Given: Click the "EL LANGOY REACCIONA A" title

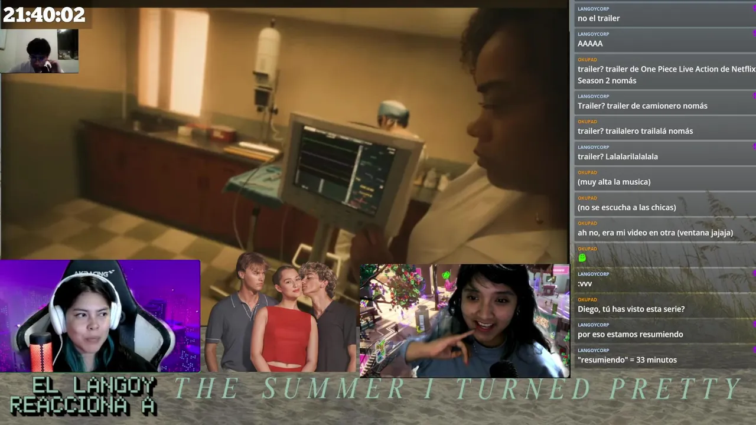Looking at the screenshot, I should (x=84, y=396).
